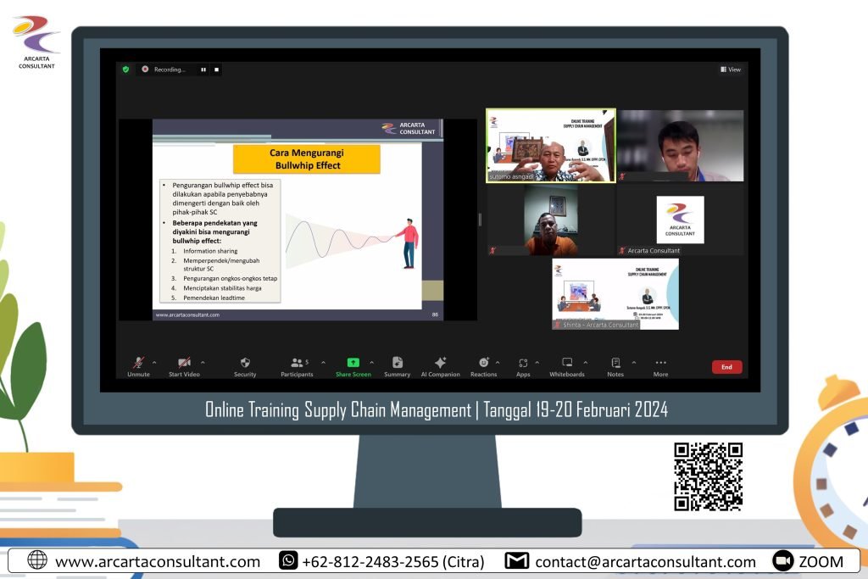Open the meeting Summary
Viewport: 868px width, 579px height.
397,363
